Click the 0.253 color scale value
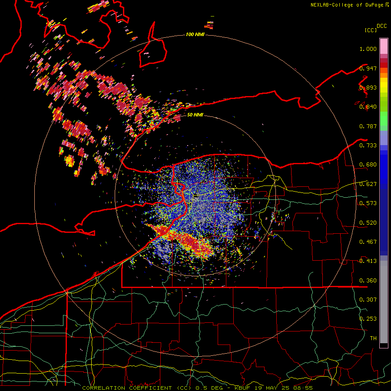This screenshot has width=391, height=391. (368, 319)
